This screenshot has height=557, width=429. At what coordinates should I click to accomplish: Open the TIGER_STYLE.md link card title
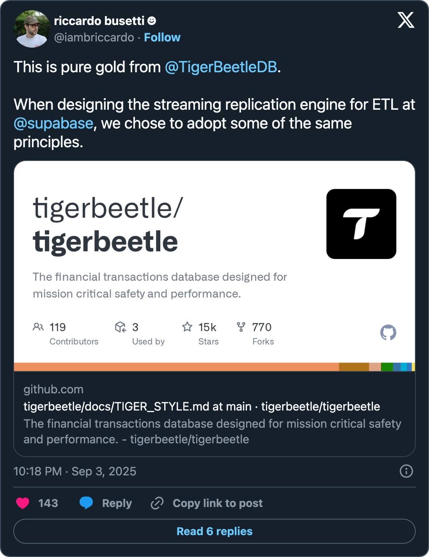pos(202,407)
